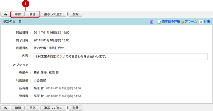This screenshot has width=213, height=111.
Task: Click the registrants 笹倉 佳美, 福原 智
Action: click(x=46, y=73)
